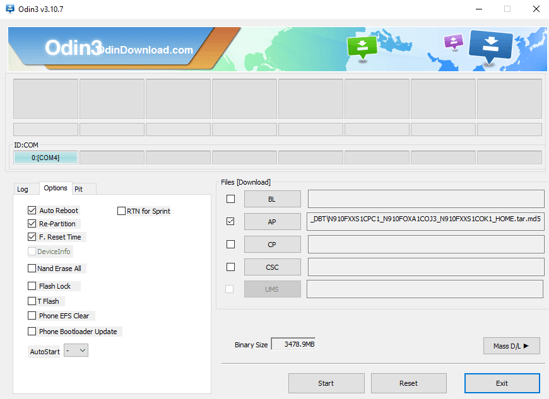Tick the CP file checkbox
Image resolution: width=549 pixels, height=399 pixels.
230,244
